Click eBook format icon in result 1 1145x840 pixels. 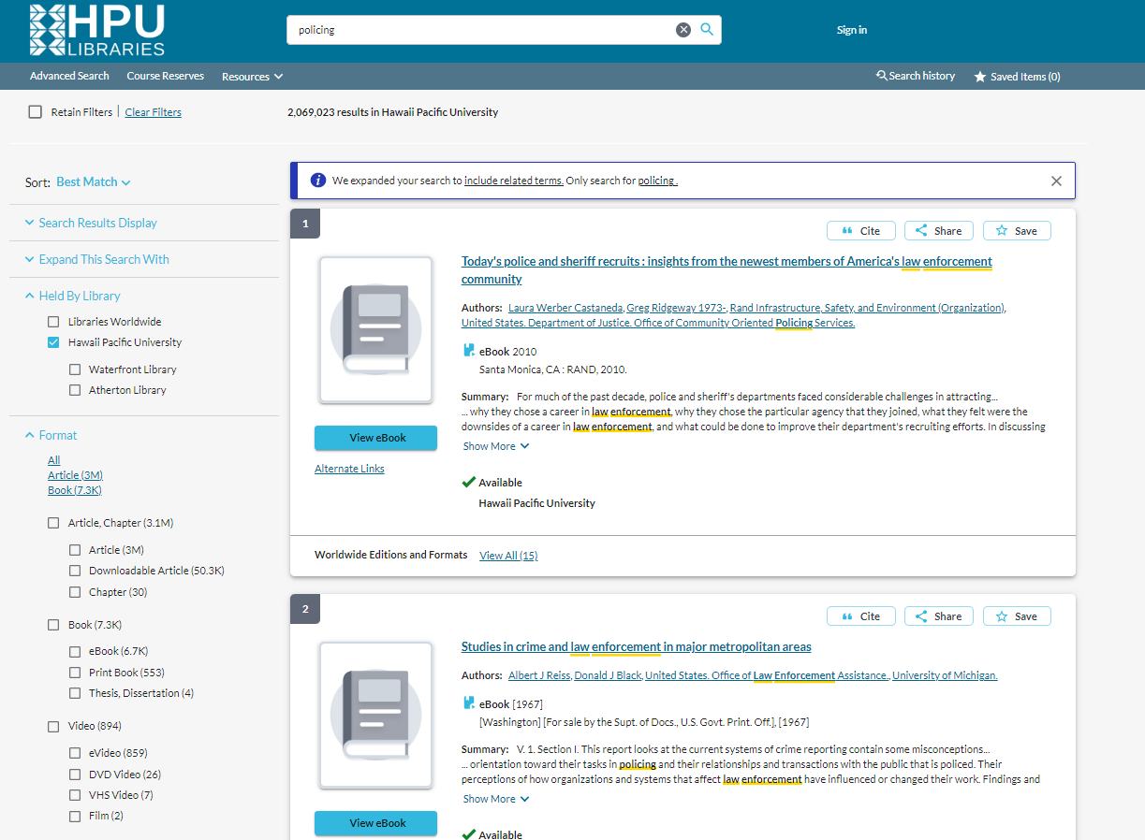click(x=469, y=352)
